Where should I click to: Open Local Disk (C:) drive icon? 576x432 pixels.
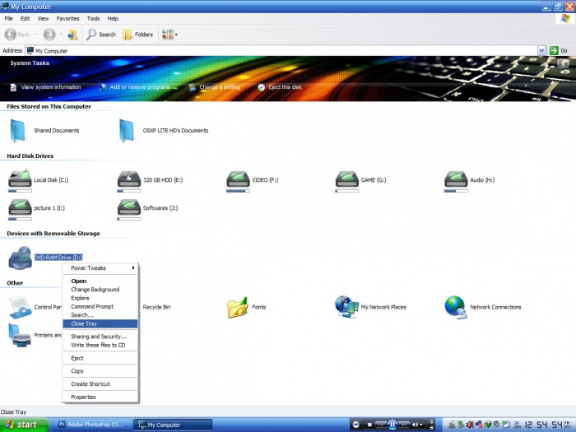(20, 179)
